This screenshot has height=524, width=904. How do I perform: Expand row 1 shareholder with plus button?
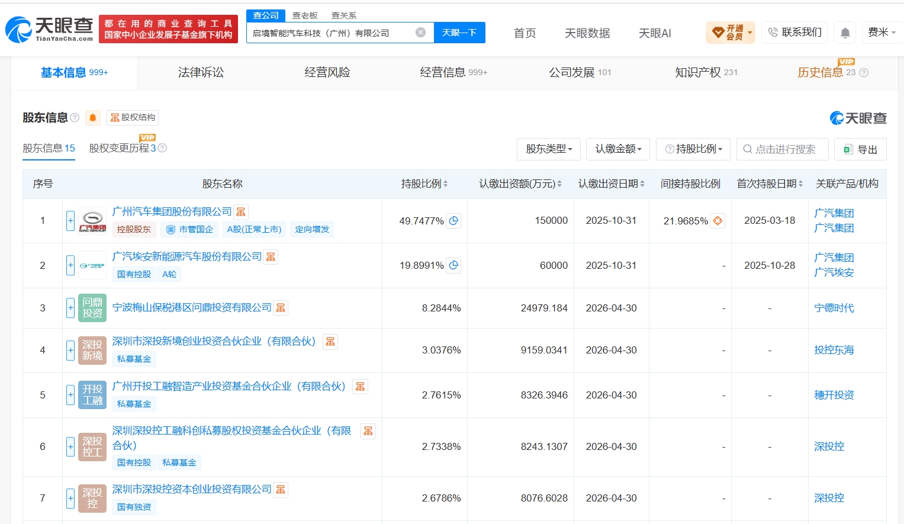pos(70,221)
